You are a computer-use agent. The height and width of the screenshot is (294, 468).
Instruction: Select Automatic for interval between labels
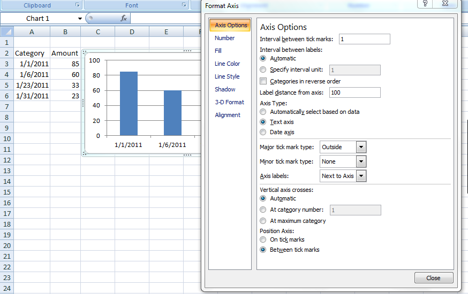[263, 58]
